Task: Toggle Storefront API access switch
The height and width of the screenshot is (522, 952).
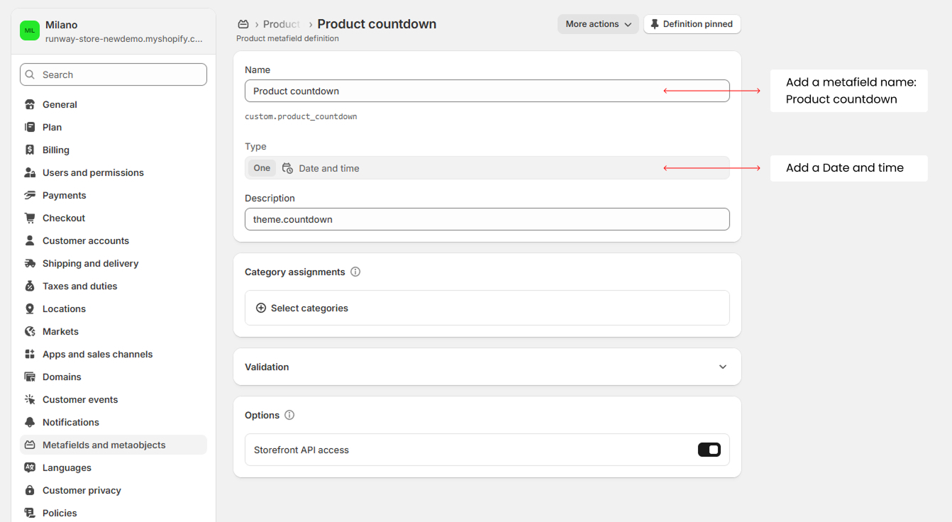Action: pyautogui.click(x=709, y=450)
